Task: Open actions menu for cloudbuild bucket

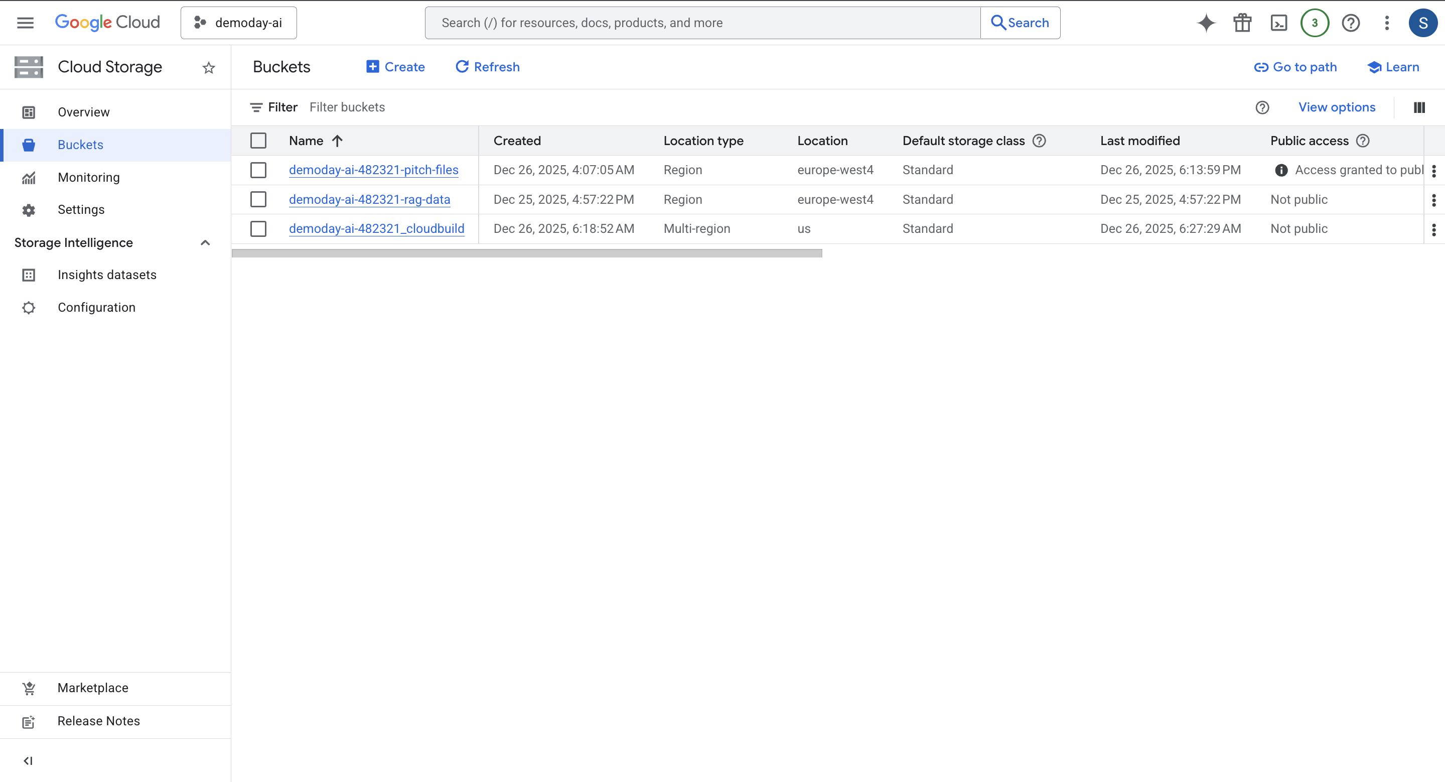Action: click(x=1434, y=229)
